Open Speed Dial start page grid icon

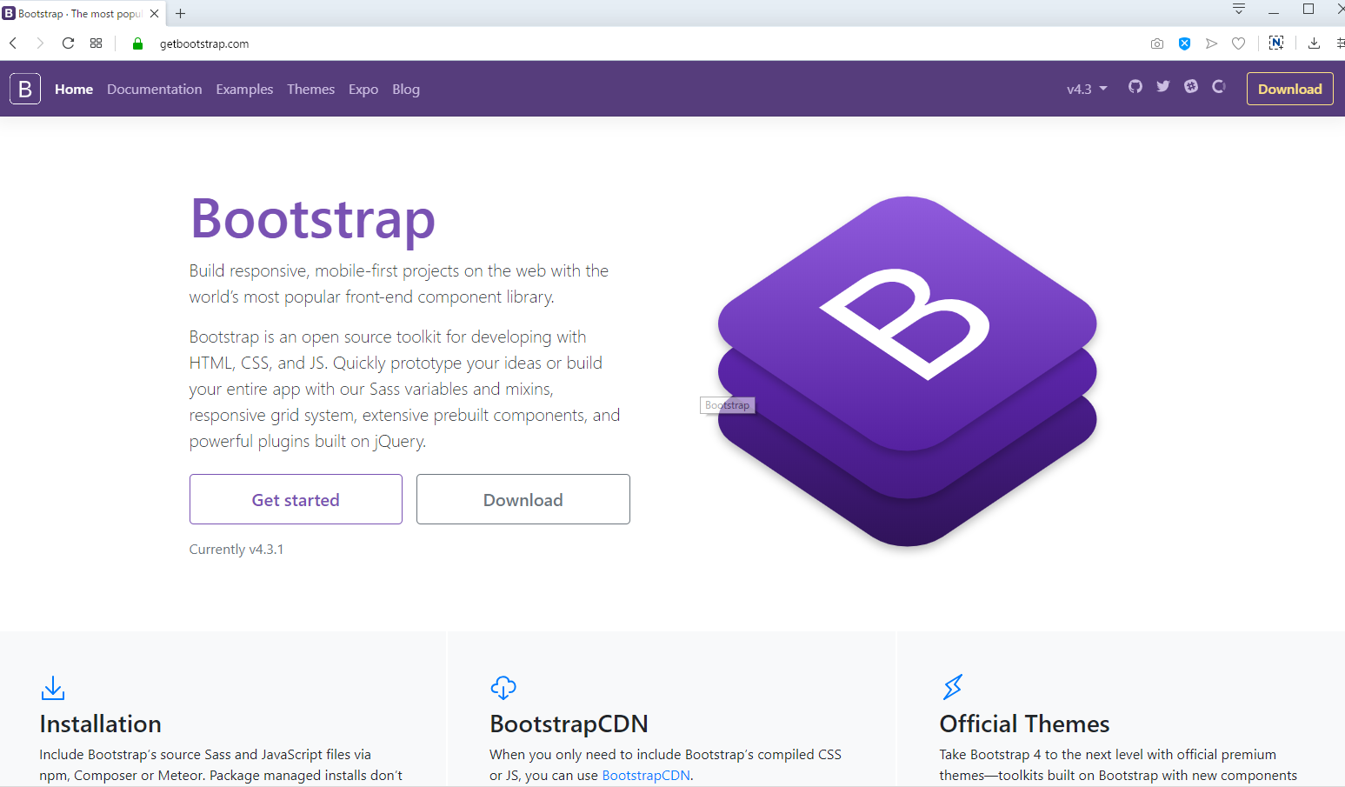[97, 43]
